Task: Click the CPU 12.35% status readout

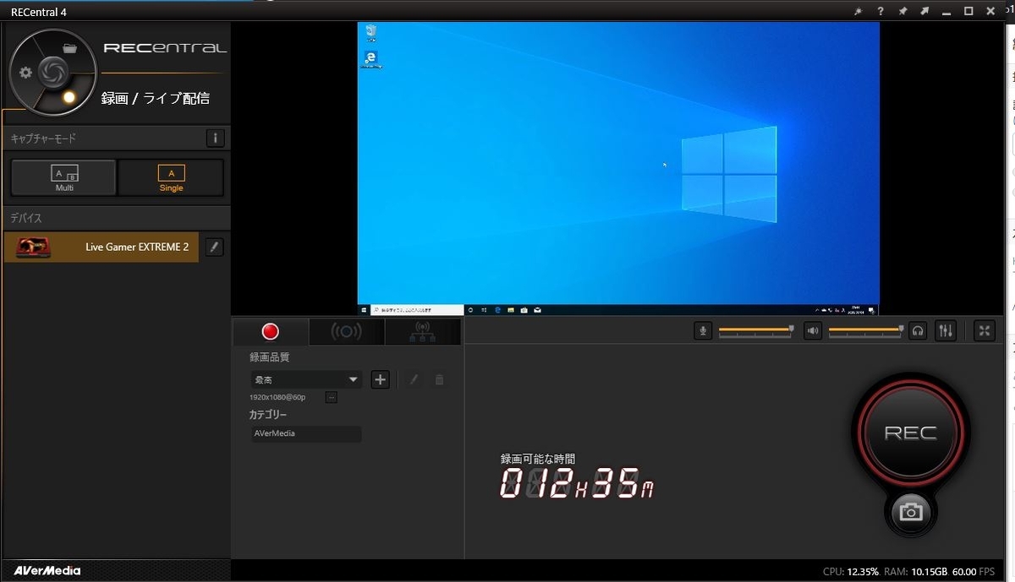Action: click(x=851, y=572)
